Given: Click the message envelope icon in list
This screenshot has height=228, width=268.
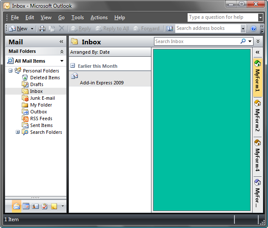Looking at the screenshot, I should 74,76.
